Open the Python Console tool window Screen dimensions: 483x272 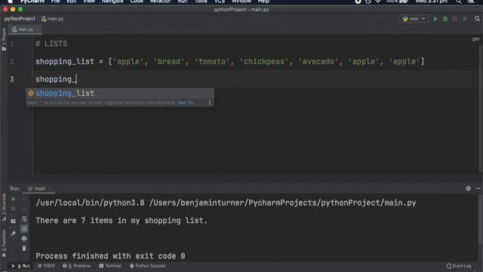point(147,266)
